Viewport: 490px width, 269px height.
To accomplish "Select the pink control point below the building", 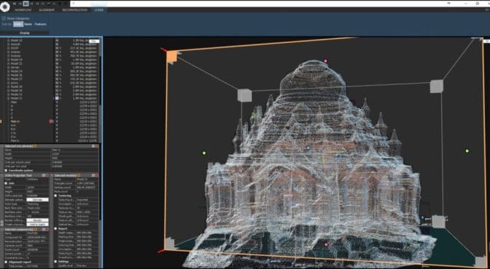I will (326, 245).
